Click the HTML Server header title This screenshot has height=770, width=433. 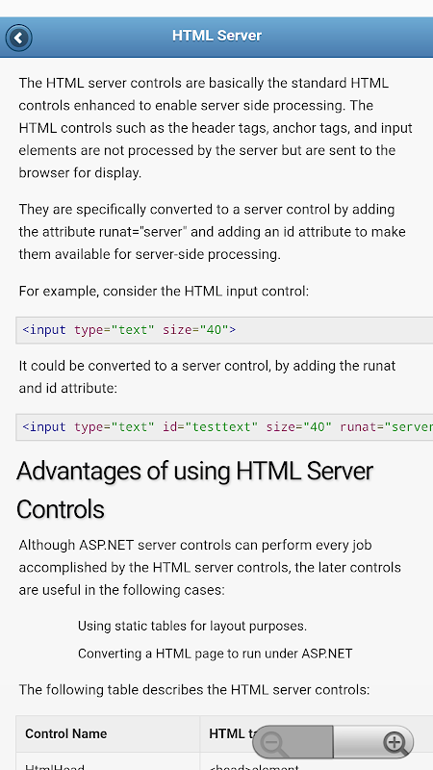(216, 36)
